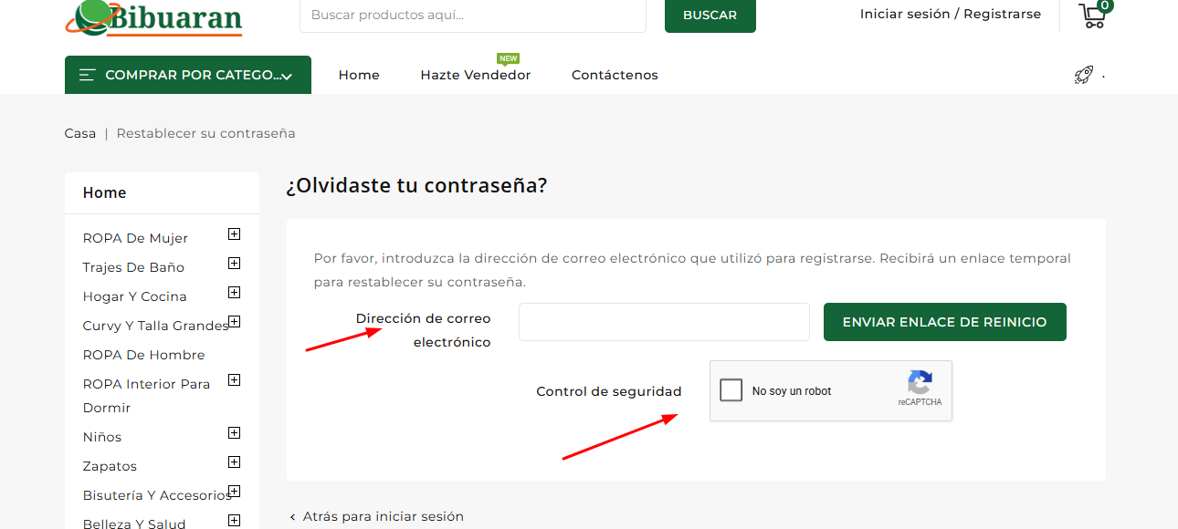
Task: Expand the Belleza Y Salud category
Action: point(234,520)
